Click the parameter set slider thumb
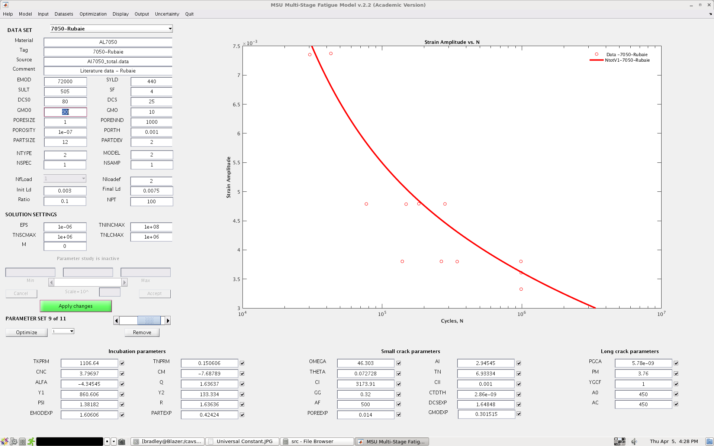This screenshot has height=446, width=714. point(149,320)
